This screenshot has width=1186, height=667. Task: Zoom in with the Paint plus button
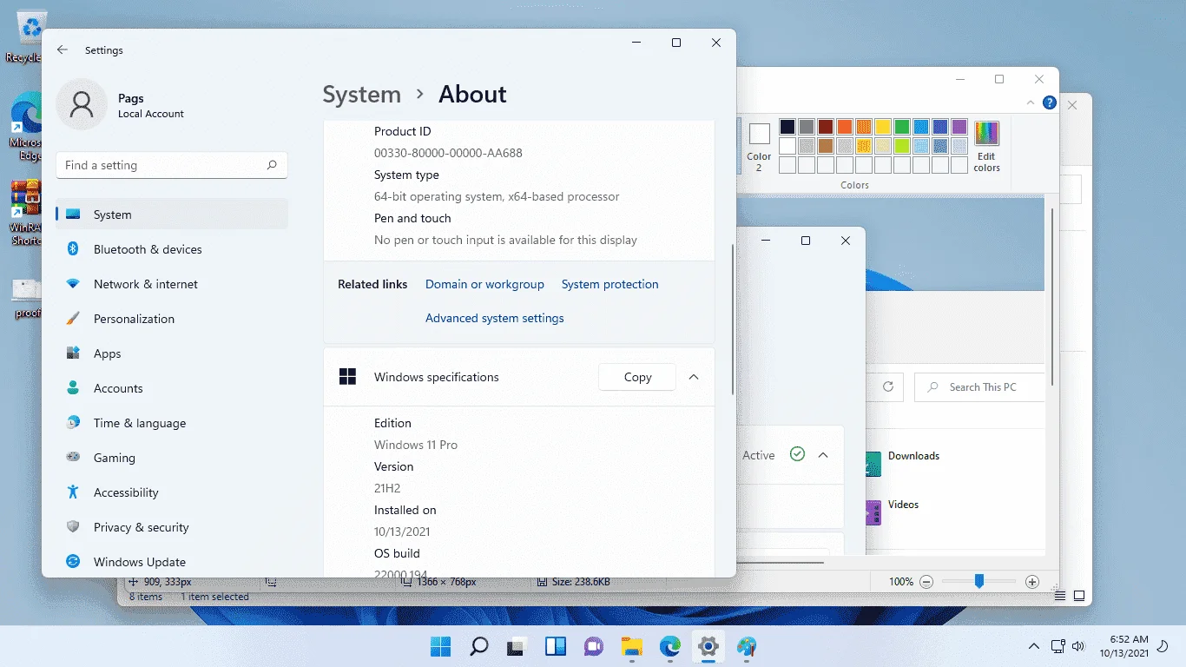tap(1032, 582)
